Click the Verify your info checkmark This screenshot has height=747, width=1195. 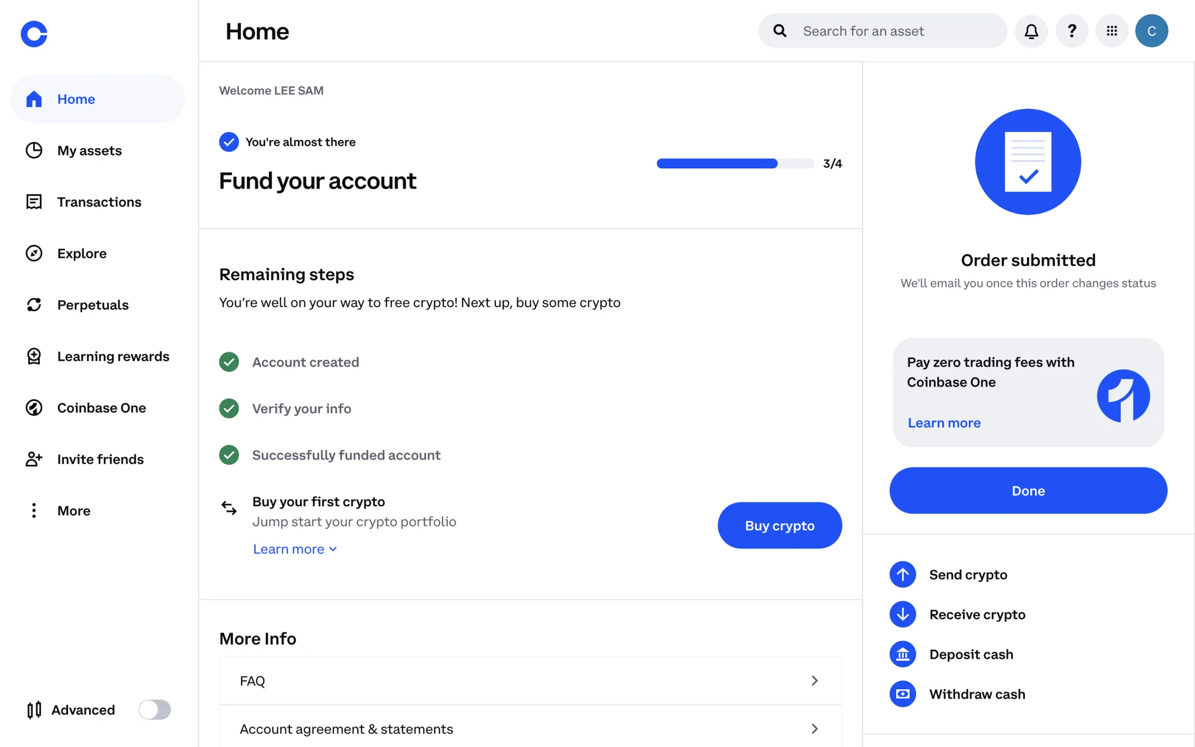229,409
